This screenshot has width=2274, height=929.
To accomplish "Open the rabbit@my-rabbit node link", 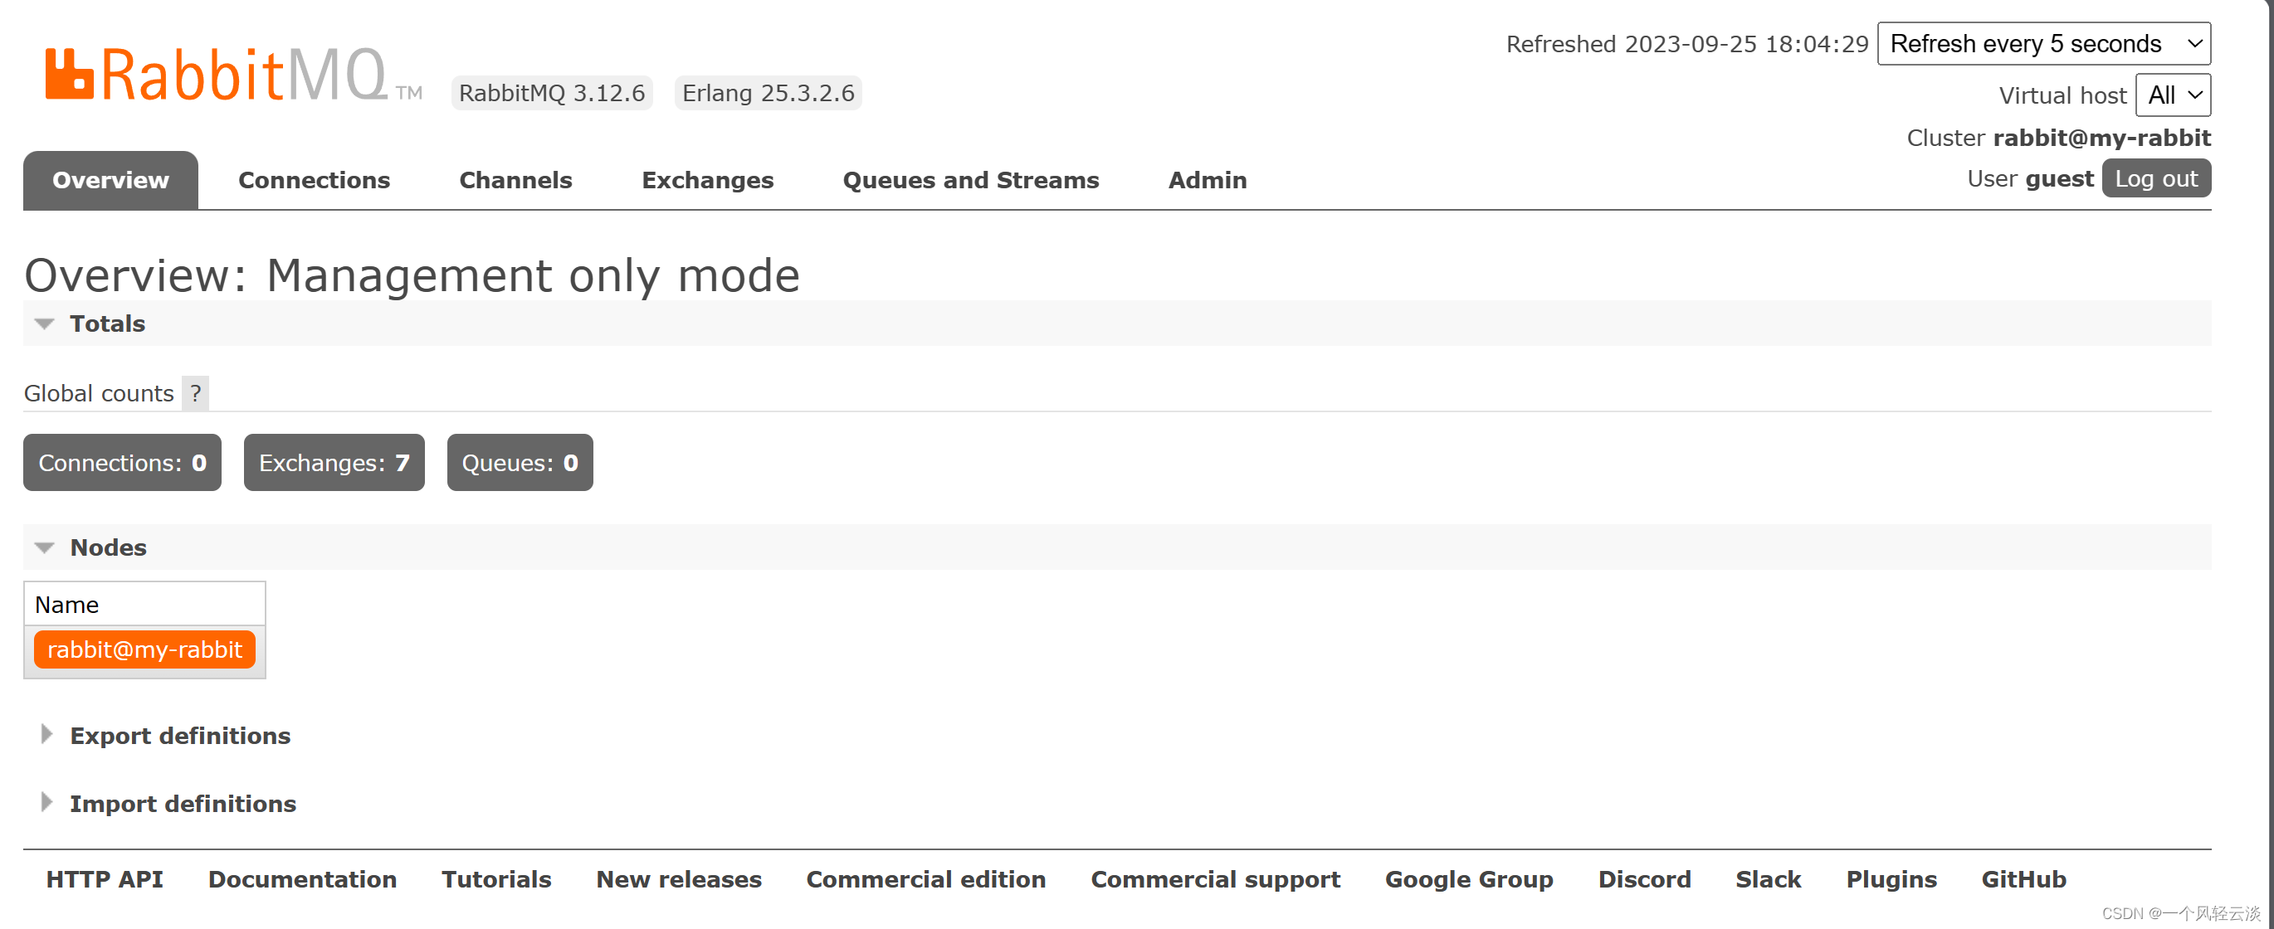I will tap(144, 649).
